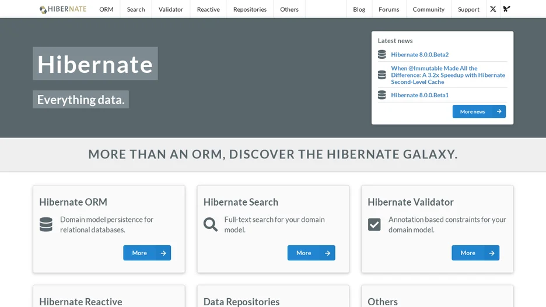The height and width of the screenshot is (307, 546).
Task: Click the checkmark icon in Hibernate Validator card
Action: click(374, 225)
